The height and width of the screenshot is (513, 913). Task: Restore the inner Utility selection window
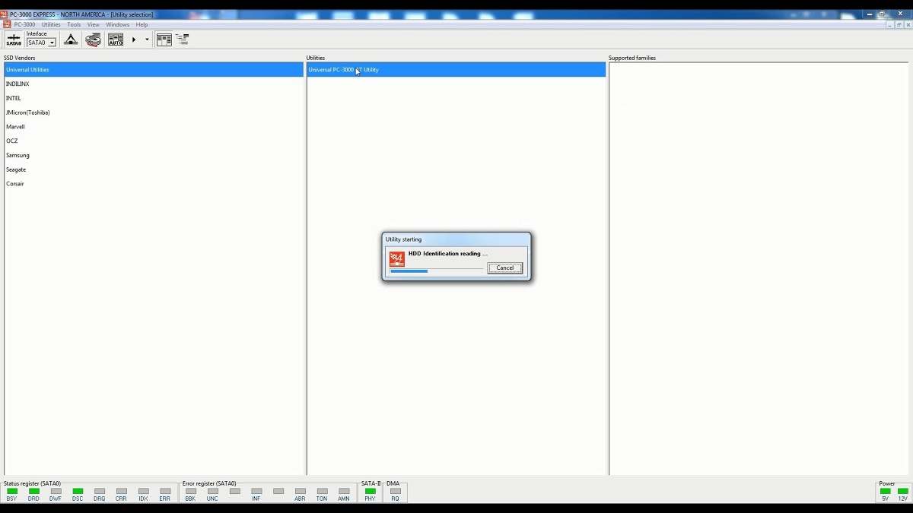[x=899, y=24]
